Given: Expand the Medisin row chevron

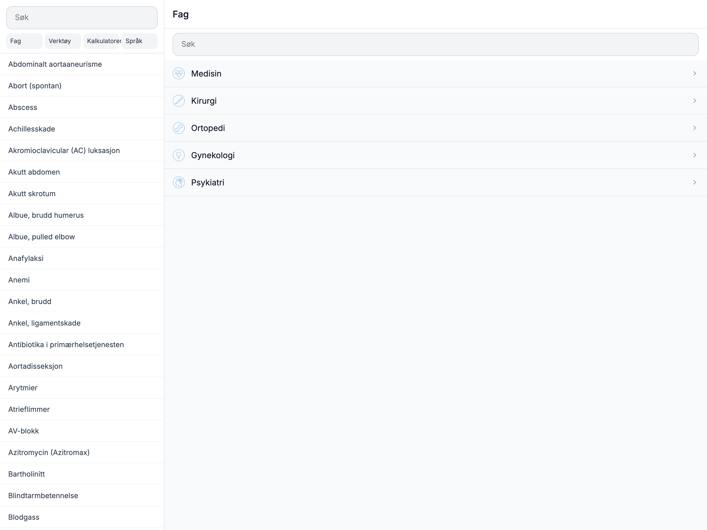Looking at the screenshot, I should click(x=694, y=73).
